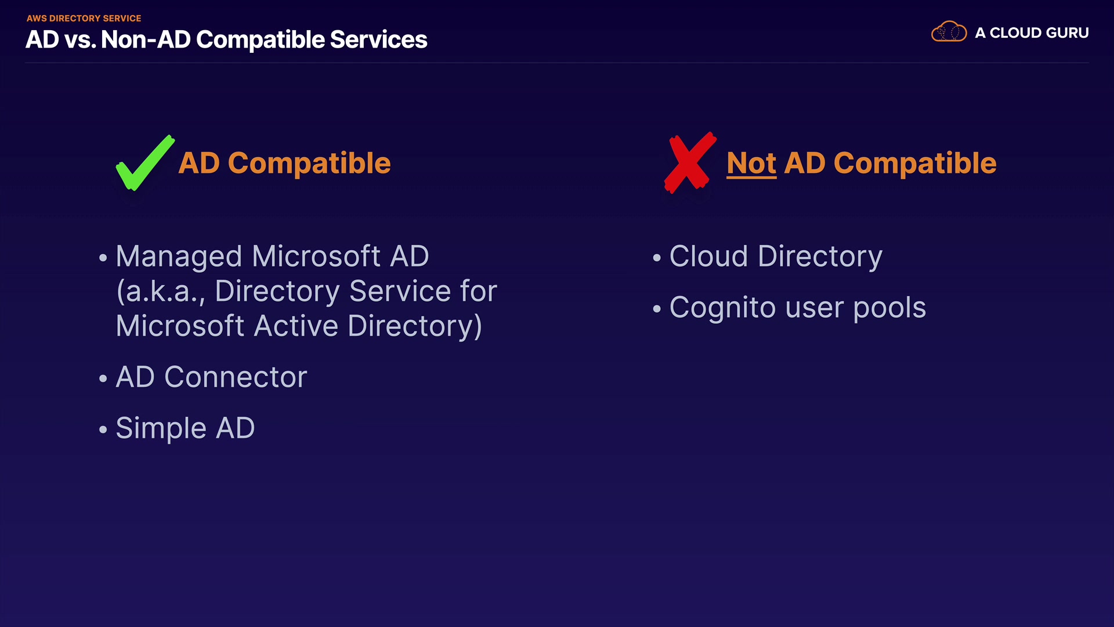The width and height of the screenshot is (1114, 627).
Task: Click the "Microsoft Active Directory)" line
Action: point(299,326)
